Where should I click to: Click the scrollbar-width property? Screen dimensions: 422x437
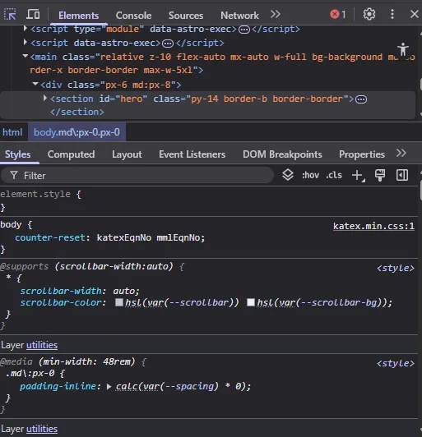tap(61, 291)
